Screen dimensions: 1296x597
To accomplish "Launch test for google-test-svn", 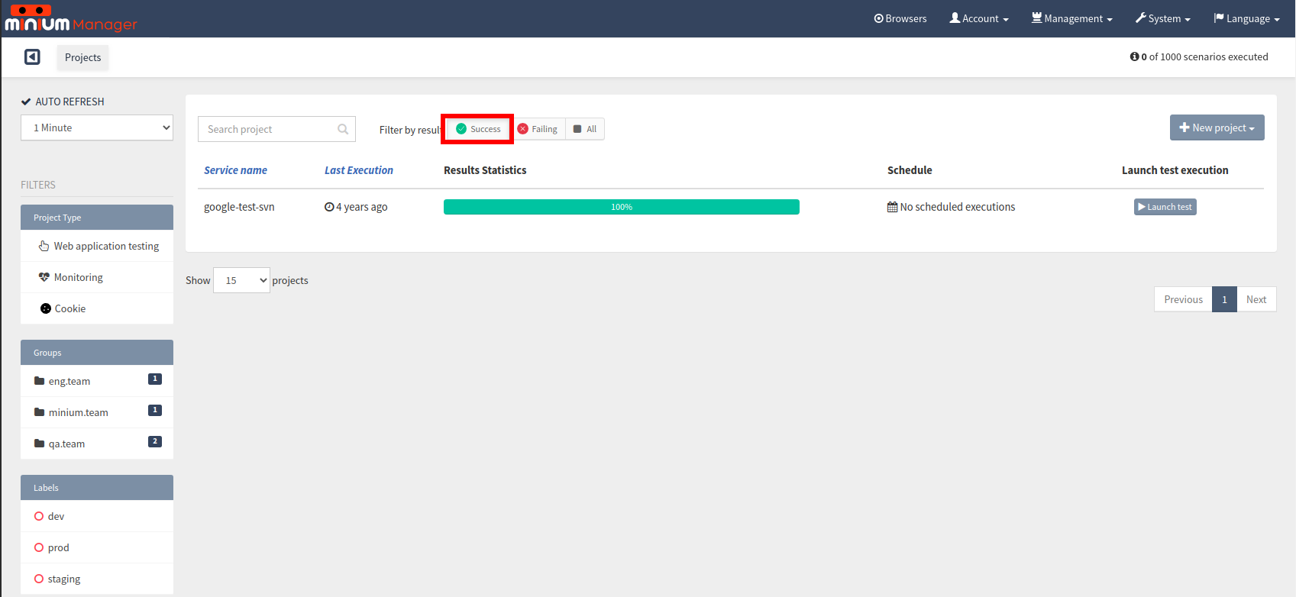I will coord(1165,207).
